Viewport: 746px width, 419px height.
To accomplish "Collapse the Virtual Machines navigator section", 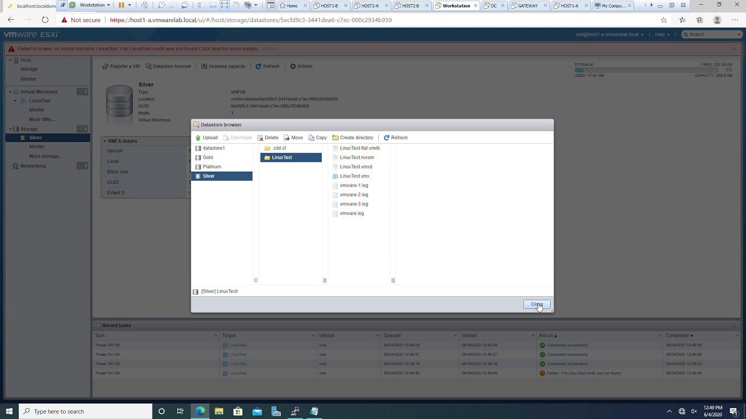I will coord(10,92).
